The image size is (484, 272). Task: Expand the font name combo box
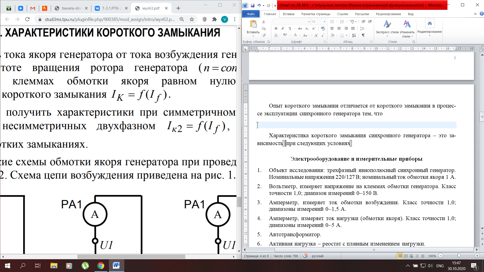[309, 22]
